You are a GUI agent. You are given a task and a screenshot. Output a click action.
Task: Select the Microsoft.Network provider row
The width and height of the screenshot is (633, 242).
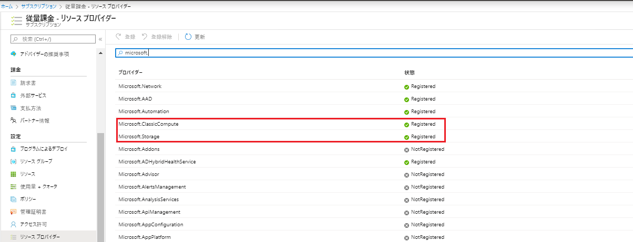(374, 86)
